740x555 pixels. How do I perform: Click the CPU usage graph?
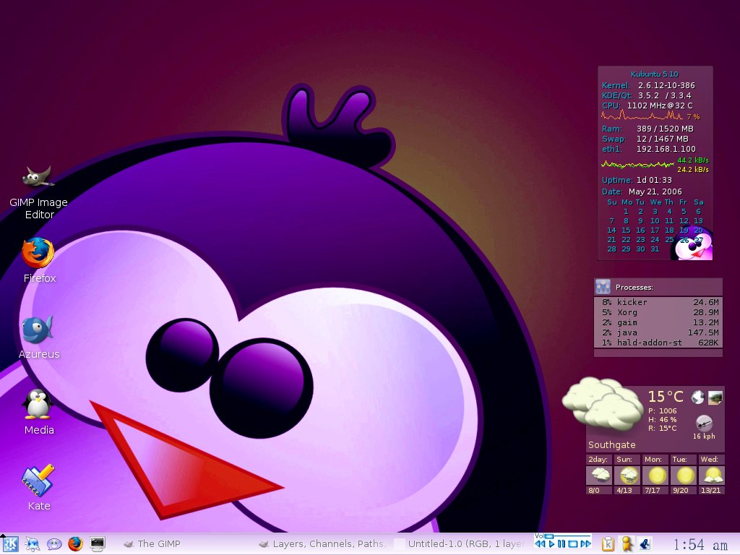pos(642,115)
